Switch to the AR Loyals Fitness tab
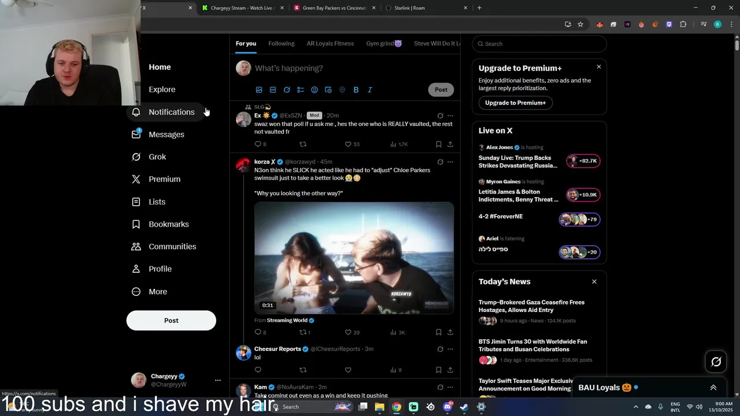This screenshot has width=740, height=416. [x=330, y=43]
